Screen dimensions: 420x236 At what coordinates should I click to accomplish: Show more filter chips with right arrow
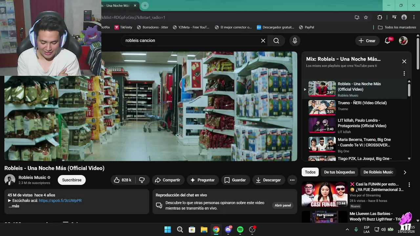[405, 172]
